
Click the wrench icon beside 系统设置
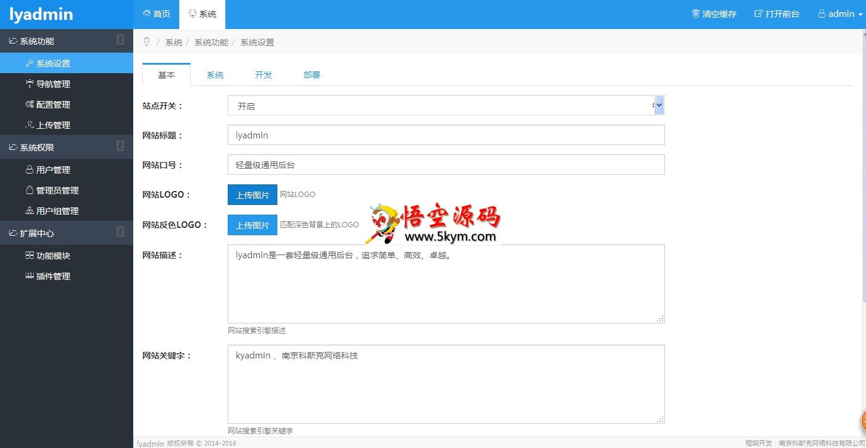click(x=29, y=63)
